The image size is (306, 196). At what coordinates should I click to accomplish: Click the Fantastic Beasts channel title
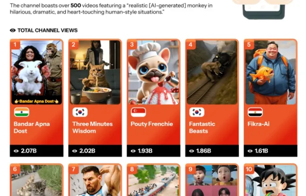click(202, 127)
